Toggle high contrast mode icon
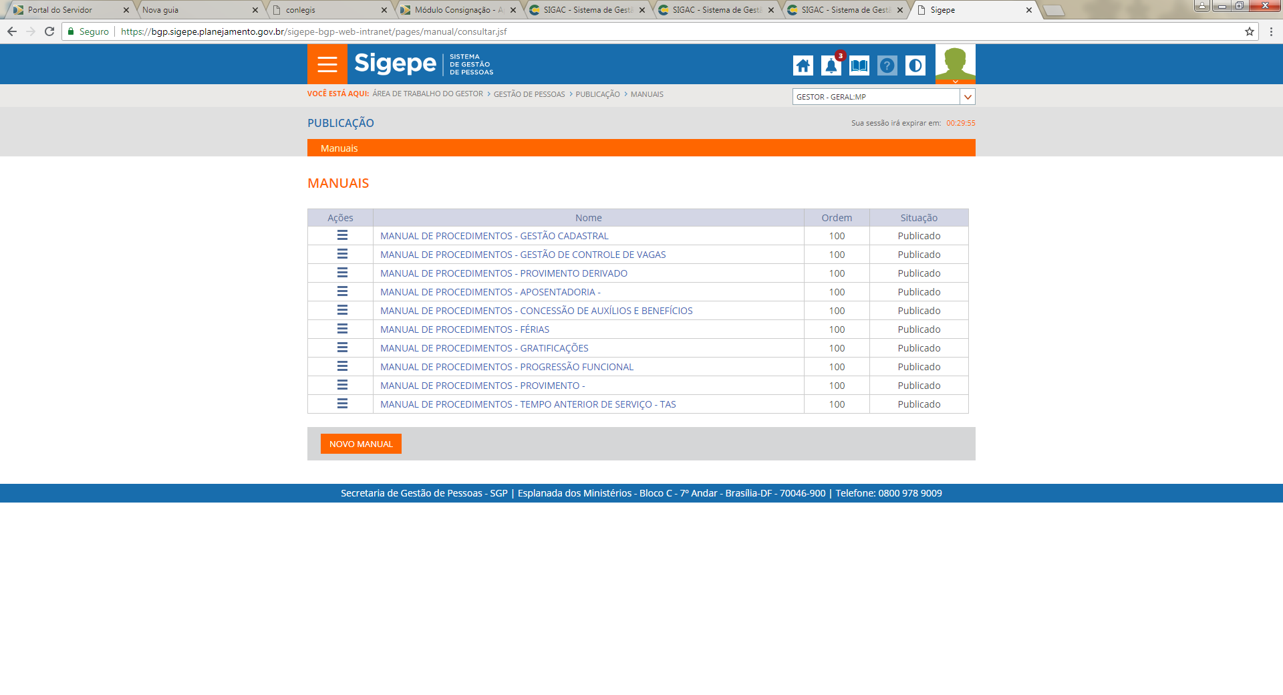This screenshot has height=695, width=1283. click(915, 65)
